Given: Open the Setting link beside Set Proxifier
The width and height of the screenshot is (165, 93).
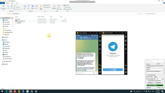Looking at the screenshot, I should click(155, 77).
